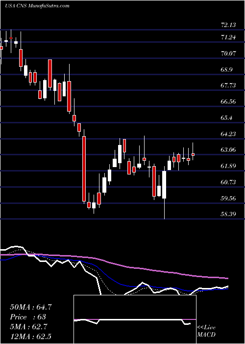Screen dimensions: 245x344
Task: Click the 60.73 price level label
Action: [x=228, y=182]
